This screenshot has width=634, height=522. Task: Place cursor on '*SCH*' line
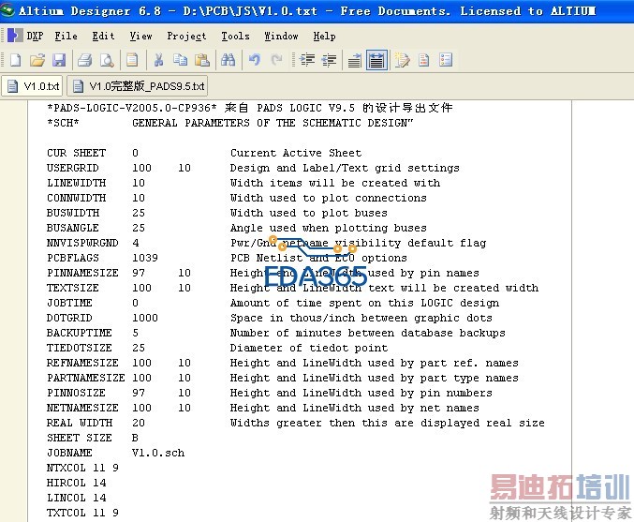(x=63, y=123)
